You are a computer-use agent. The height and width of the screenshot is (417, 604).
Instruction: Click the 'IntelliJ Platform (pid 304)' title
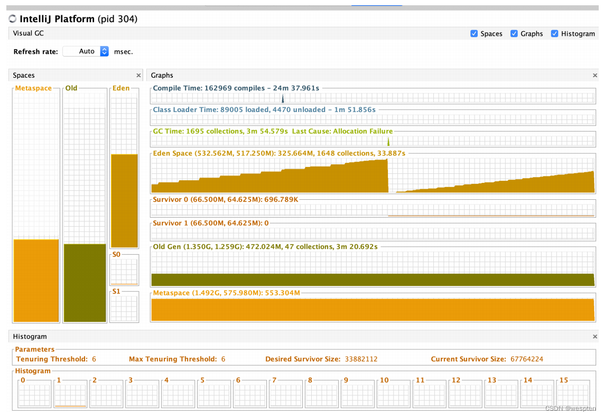[x=79, y=19]
